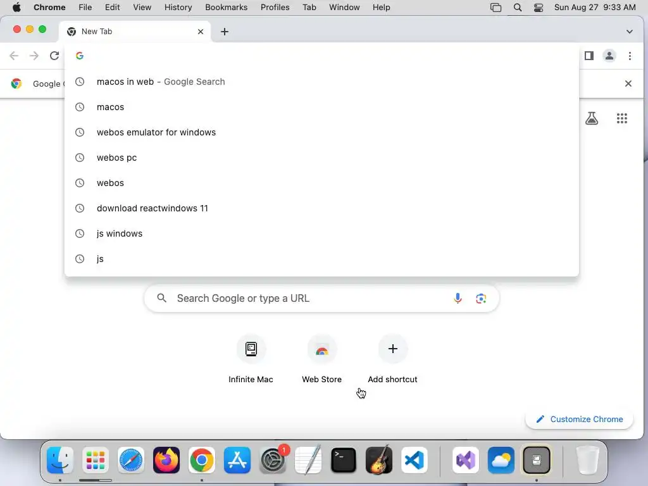Close the New Tab tab
648x486 pixels.
(201, 32)
